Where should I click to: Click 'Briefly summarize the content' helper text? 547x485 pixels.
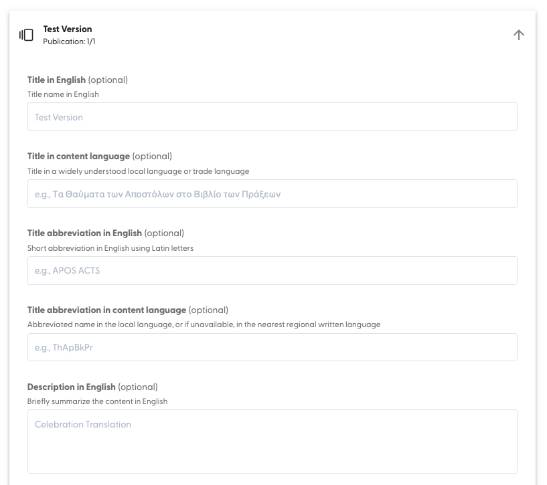click(x=97, y=401)
